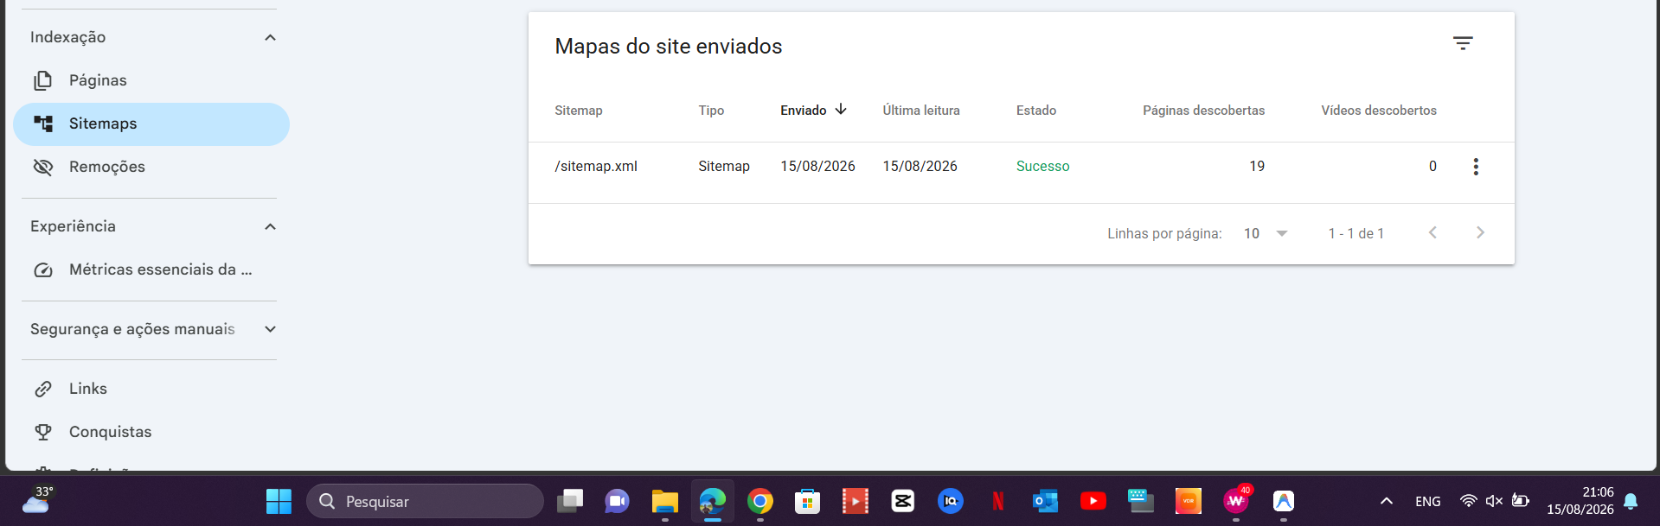
Task: Sort by Páginas descobertas column
Action: tap(1203, 111)
